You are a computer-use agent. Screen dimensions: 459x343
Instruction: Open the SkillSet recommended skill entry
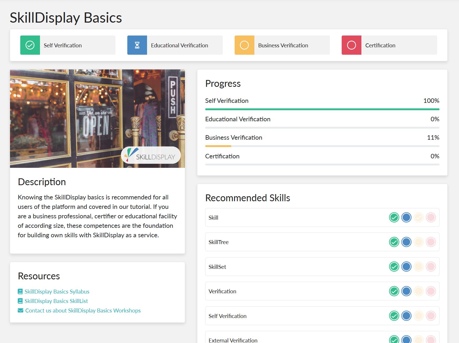coord(322,267)
